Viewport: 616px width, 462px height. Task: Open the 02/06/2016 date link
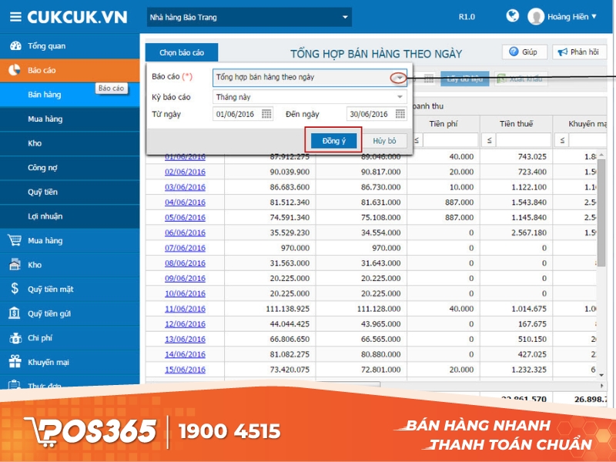(185, 172)
